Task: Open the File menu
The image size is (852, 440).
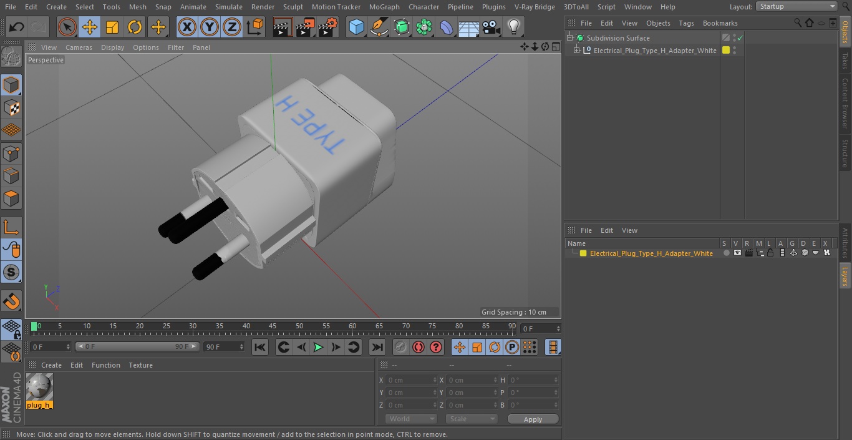Action: (11, 7)
